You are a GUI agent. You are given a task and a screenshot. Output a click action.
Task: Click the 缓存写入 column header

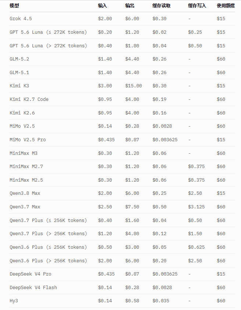coord(197,6)
